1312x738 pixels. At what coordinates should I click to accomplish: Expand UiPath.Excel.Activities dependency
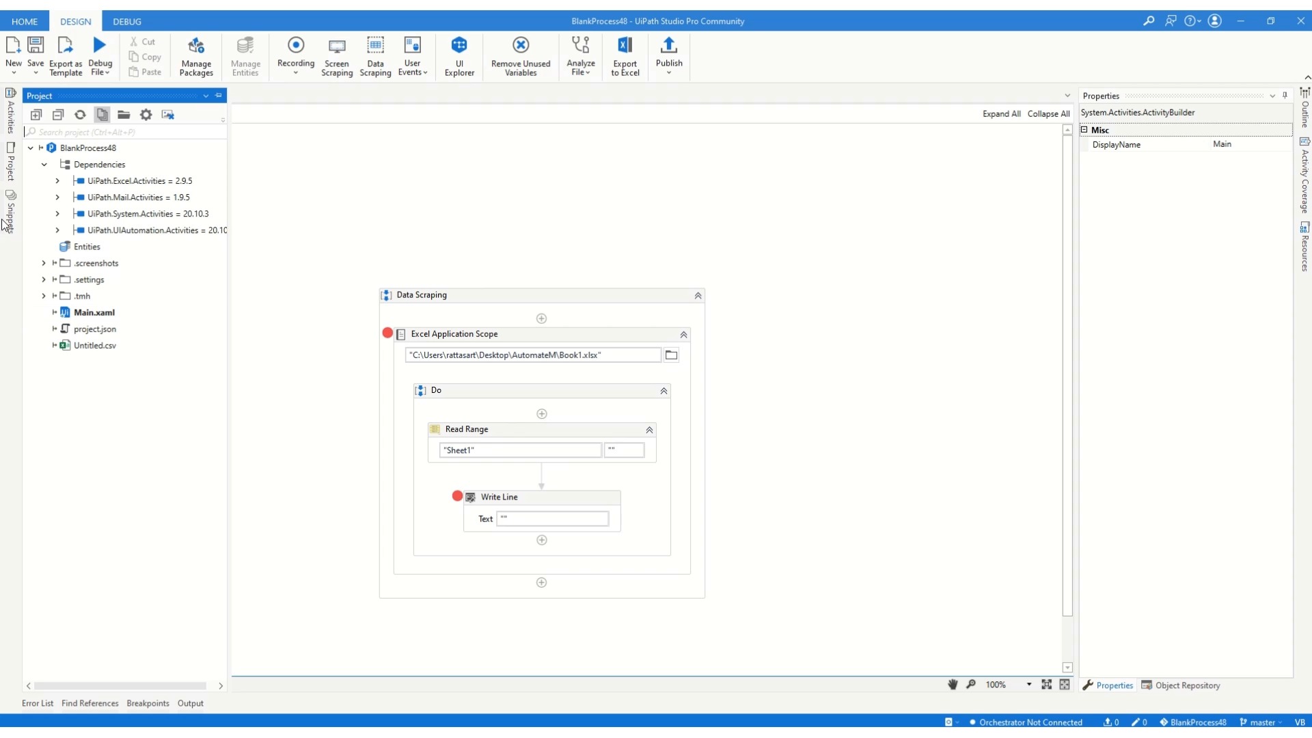tap(57, 181)
